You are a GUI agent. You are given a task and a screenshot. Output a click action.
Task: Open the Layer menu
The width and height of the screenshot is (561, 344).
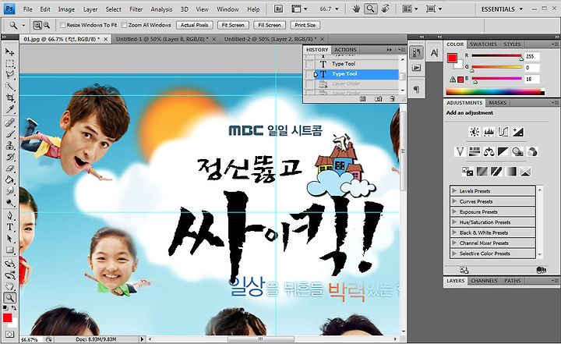[x=90, y=9]
